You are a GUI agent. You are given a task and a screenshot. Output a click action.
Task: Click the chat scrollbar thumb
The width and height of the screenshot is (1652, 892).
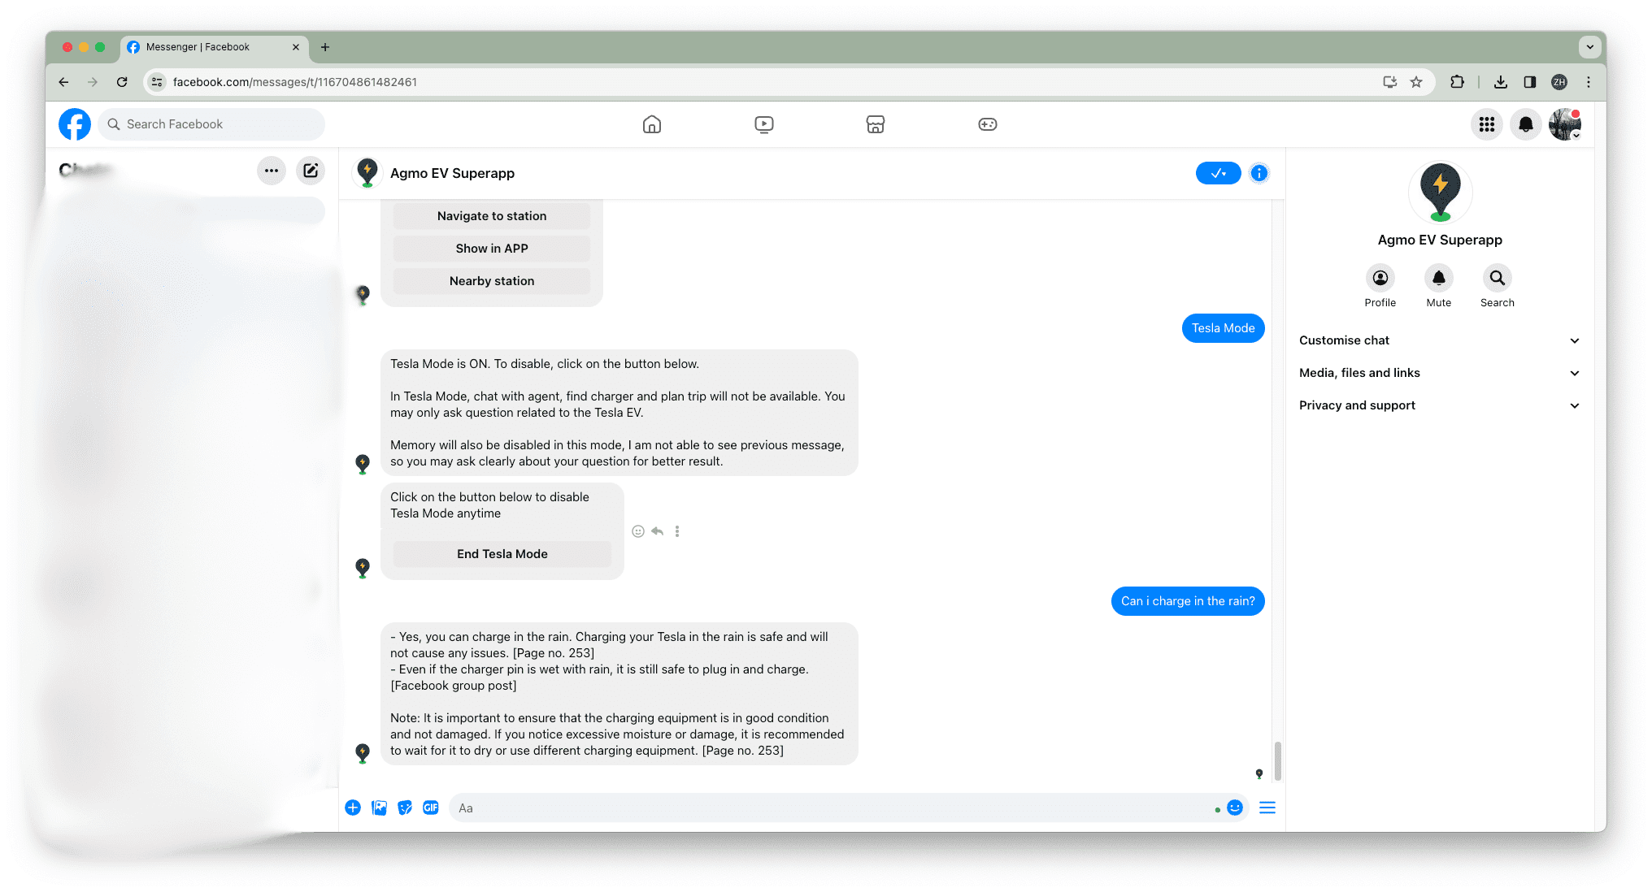click(x=1278, y=760)
